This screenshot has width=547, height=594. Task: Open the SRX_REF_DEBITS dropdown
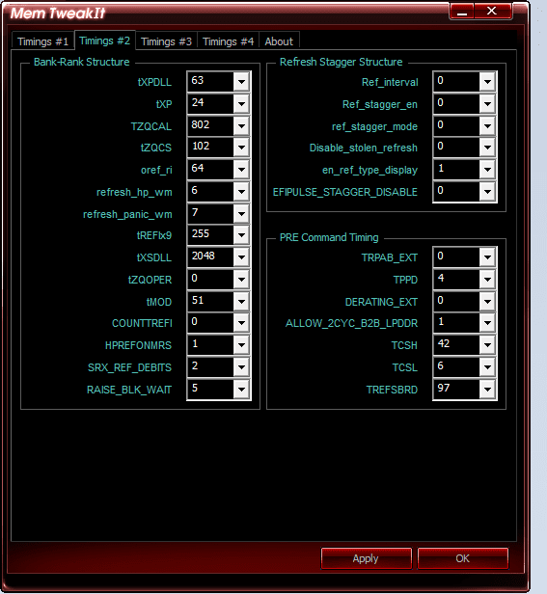pos(241,367)
